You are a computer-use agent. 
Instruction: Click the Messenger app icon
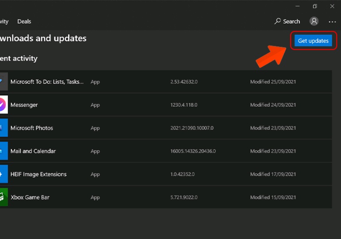point(4,105)
